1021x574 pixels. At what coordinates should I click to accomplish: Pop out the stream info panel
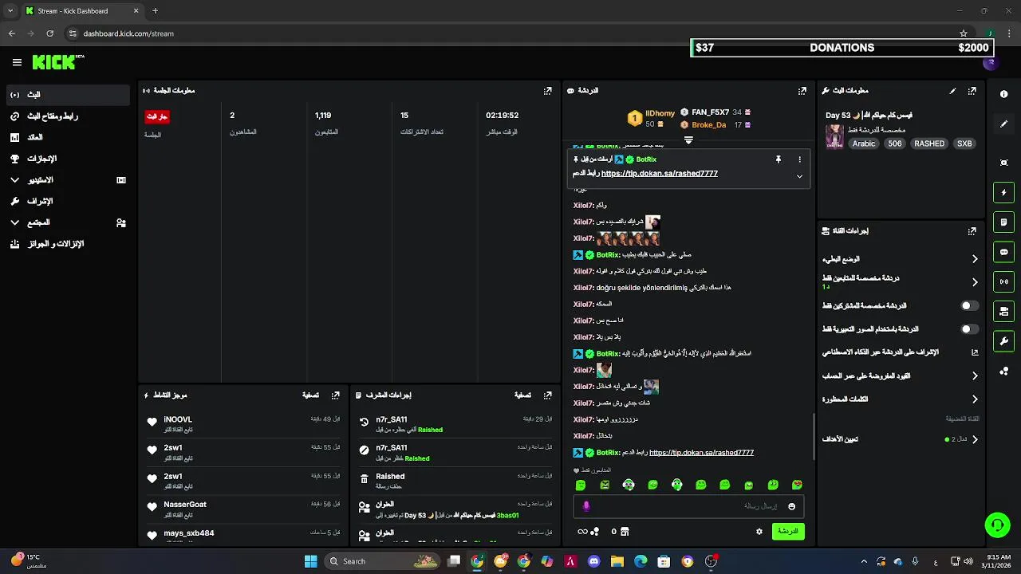(x=972, y=91)
